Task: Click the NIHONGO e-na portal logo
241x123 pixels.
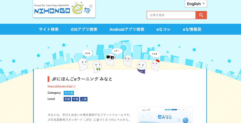Action: [64, 9]
